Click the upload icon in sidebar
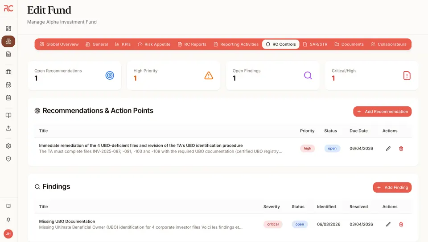The width and height of the screenshot is (428, 242). click(x=8, y=128)
